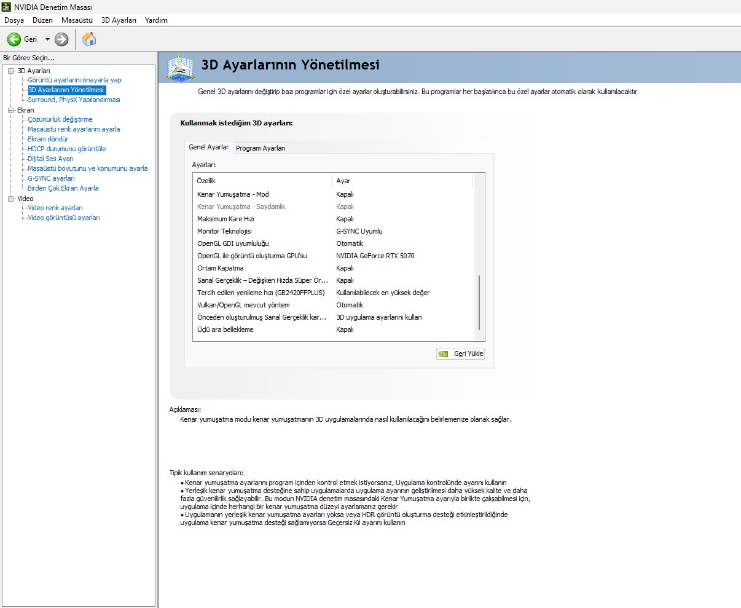Click Kullanılabilecek en yüksek değer value
The height and width of the screenshot is (608, 741).
[383, 293]
